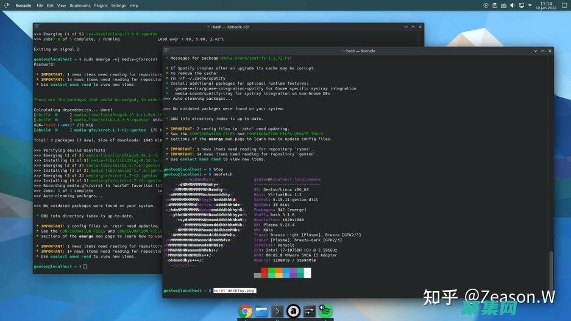The width and height of the screenshot is (571, 321).
Task: Launch the file manager from the dock
Action: pyautogui.click(x=261, y=312)
